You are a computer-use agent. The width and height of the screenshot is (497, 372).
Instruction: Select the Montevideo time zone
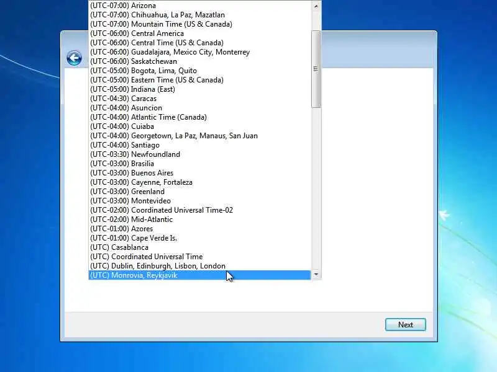point(199,201)
